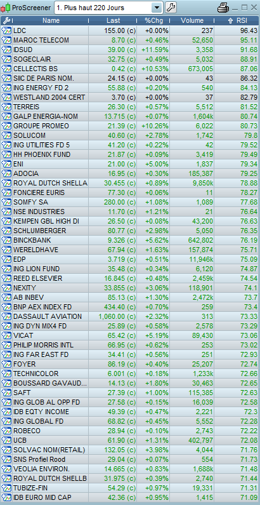
Task: Select NSE INDUSTRIES in the list
Action: pos(39,212)
